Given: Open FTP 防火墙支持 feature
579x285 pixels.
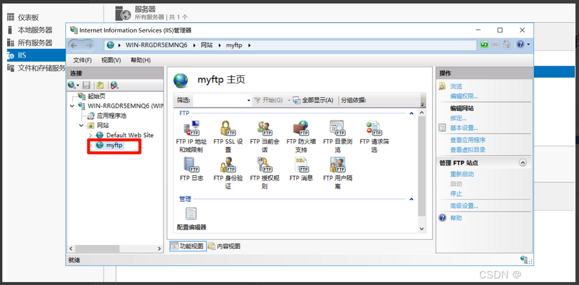Looking at the screenshot, I should (x=301, y=136).
